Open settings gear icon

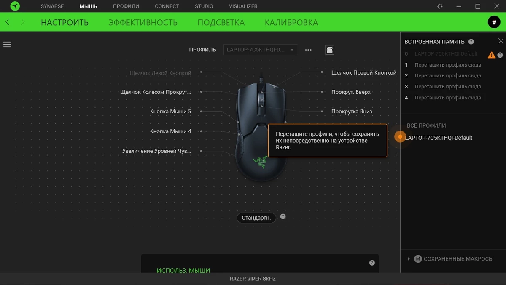(x=440, y=6)
